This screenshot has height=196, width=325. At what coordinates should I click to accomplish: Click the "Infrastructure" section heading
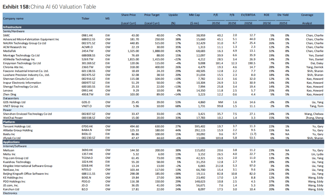point(12,27)
